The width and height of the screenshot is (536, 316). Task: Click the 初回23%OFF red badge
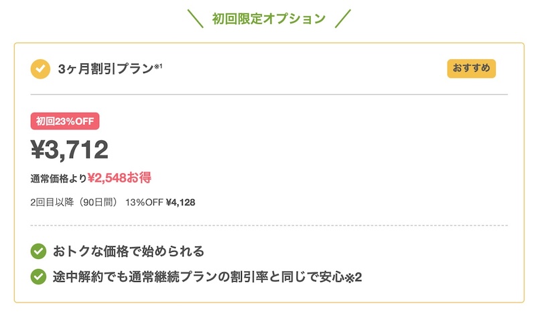[65, 121]
